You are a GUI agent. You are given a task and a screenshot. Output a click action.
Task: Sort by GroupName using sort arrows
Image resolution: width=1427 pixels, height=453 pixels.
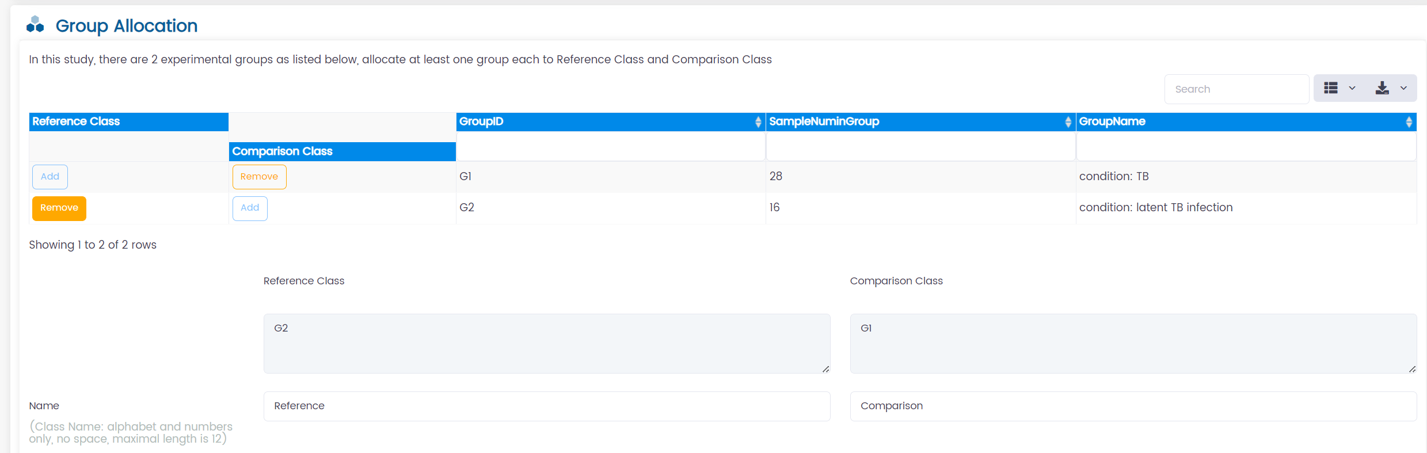tap(1409, 122)
